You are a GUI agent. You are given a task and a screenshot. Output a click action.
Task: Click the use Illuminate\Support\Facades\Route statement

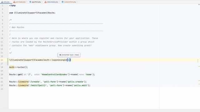point(32,13)
